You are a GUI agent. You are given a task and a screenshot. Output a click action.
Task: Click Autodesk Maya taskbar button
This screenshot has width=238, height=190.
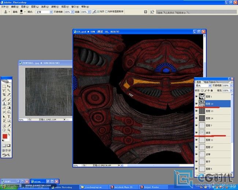(123, 187)
